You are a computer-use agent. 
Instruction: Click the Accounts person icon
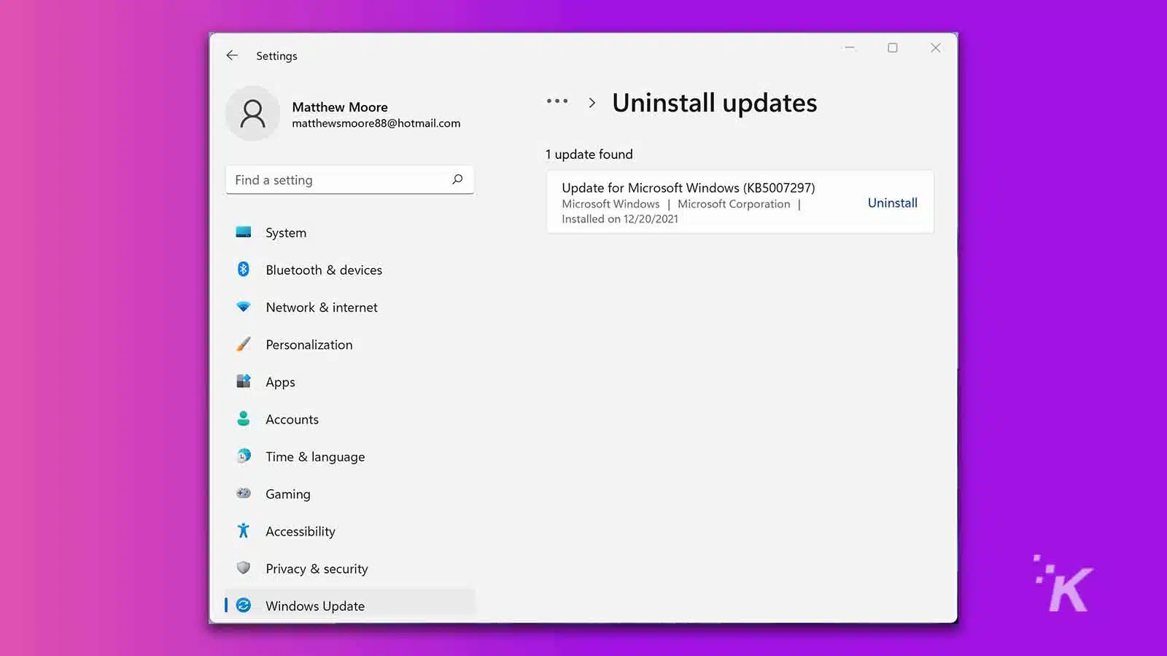pos(244,418)
